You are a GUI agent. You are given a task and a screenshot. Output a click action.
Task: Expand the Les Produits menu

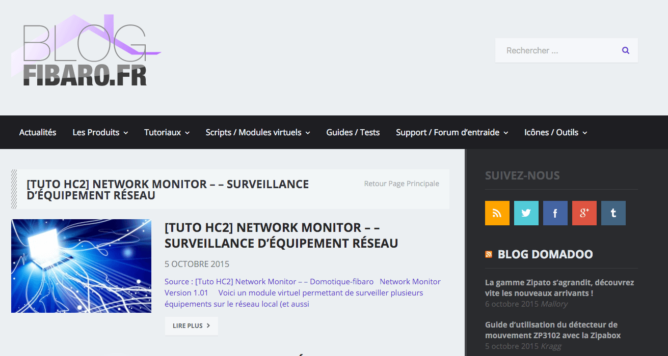100,132
